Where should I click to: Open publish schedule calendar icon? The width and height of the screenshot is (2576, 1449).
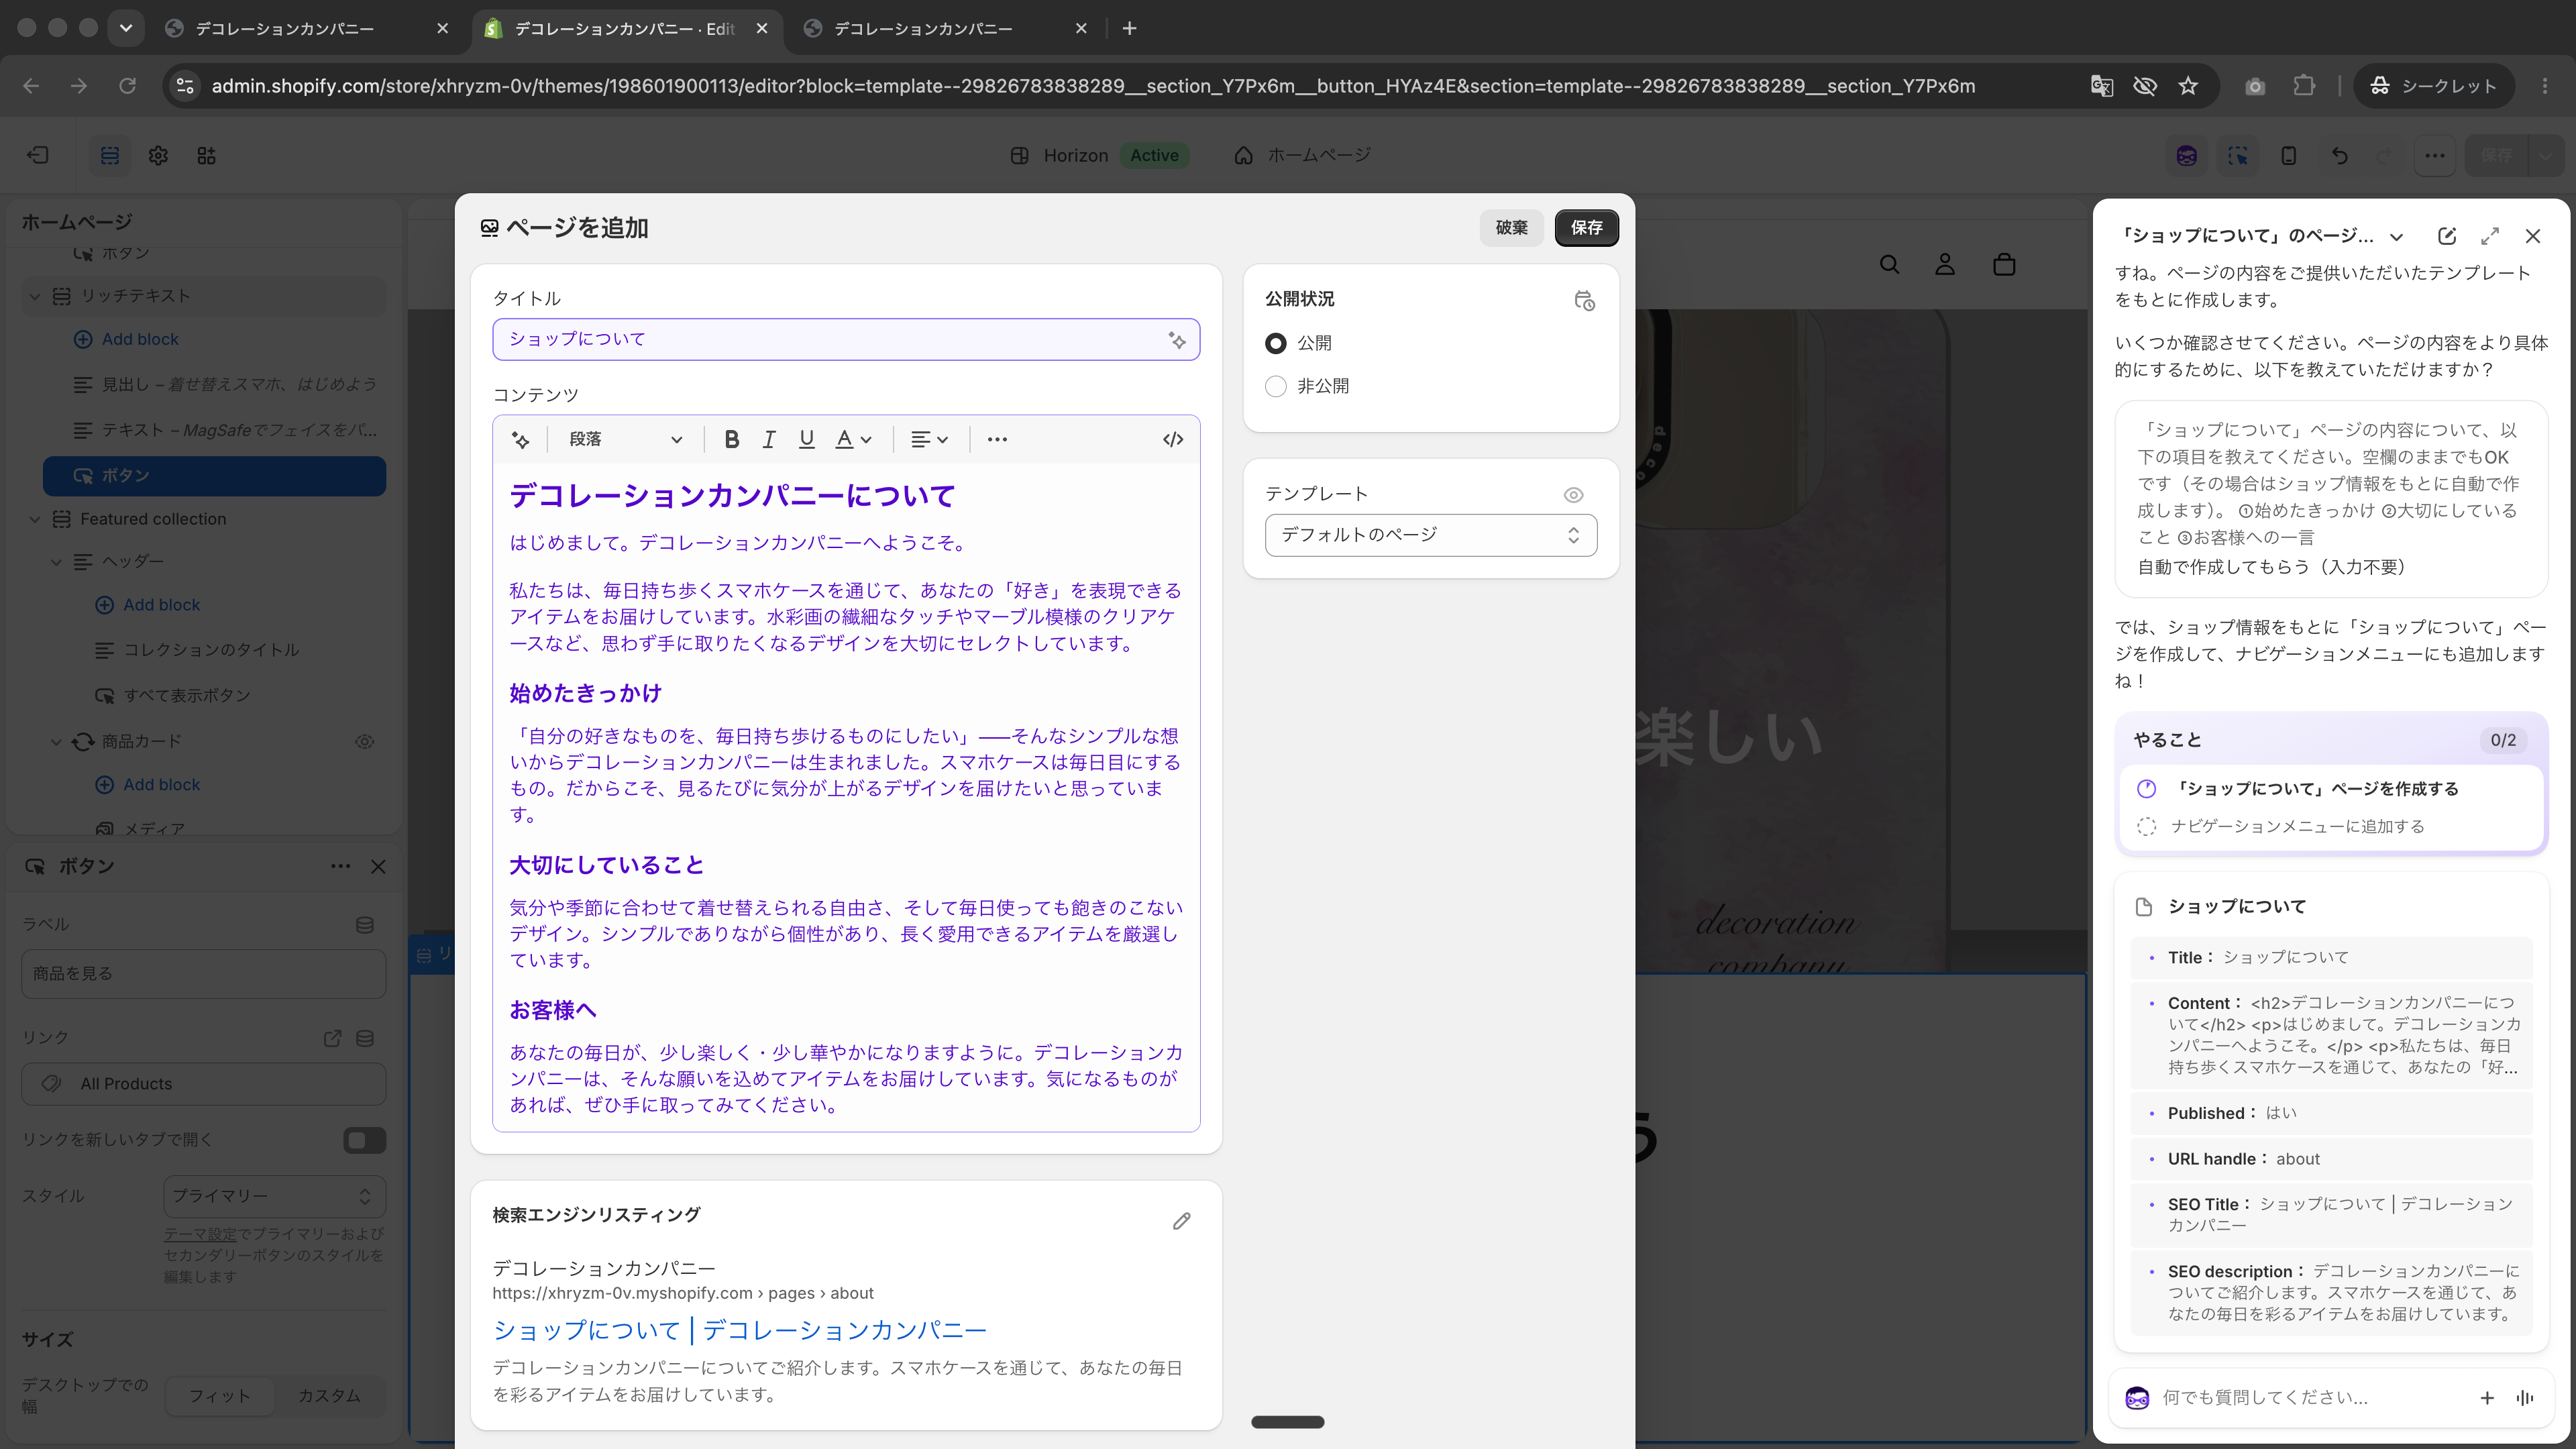pos(1584,300)
